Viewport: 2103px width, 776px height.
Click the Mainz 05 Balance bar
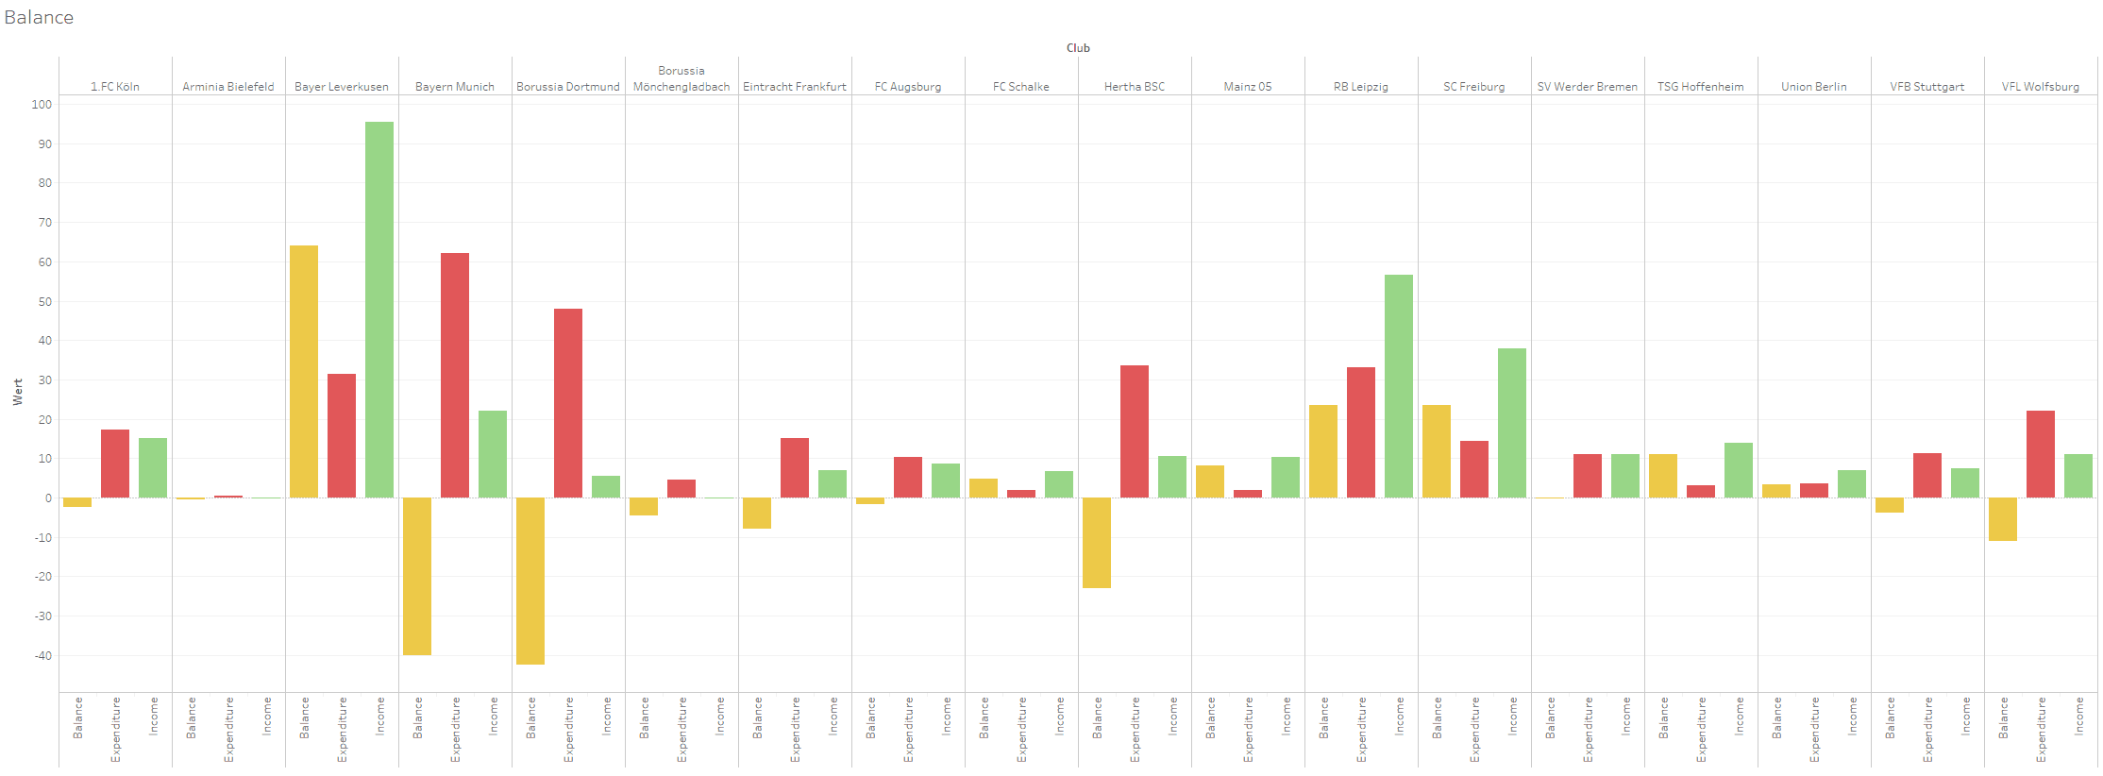(x=1210, y=481)
